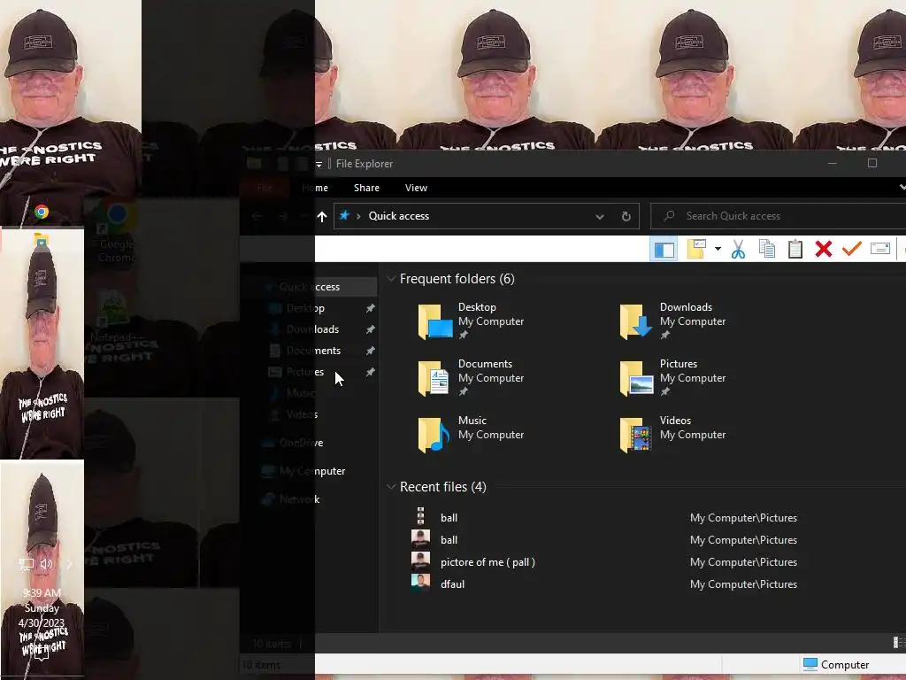Toggle the navigation pane toolbar button
The width and height of the screenshot is (906, 680).
point(664,249)
